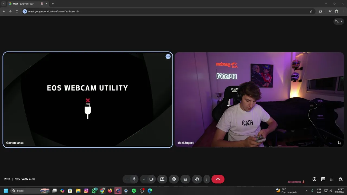Reload the Meet page
347x195 pixels.
click(x=17, y=11)
